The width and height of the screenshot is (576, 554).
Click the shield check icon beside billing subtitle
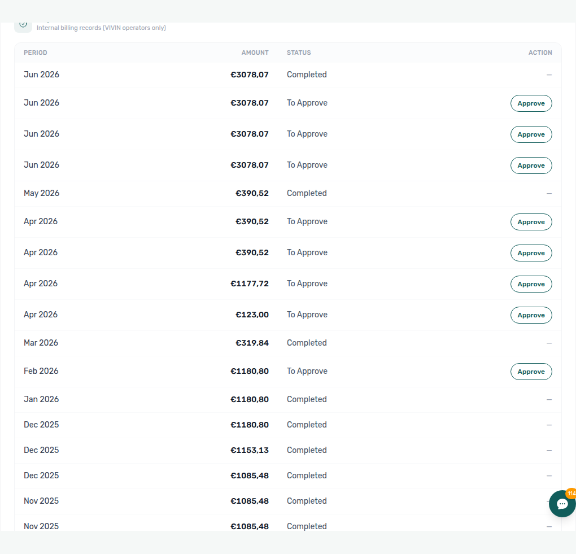[23, 25]
